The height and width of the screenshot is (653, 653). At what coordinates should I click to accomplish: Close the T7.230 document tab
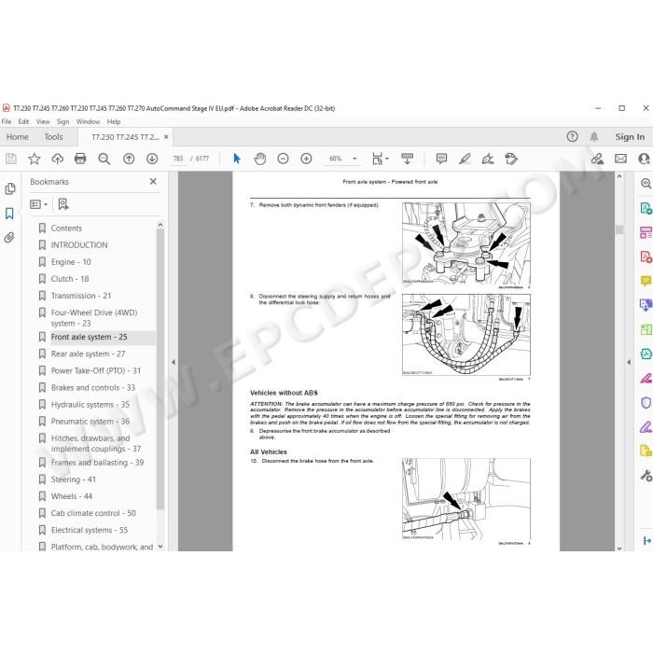[166, 136]
